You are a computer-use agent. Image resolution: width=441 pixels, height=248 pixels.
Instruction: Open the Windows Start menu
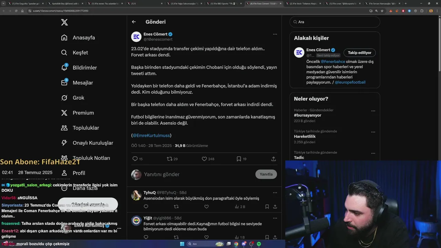tap(182, 244)
